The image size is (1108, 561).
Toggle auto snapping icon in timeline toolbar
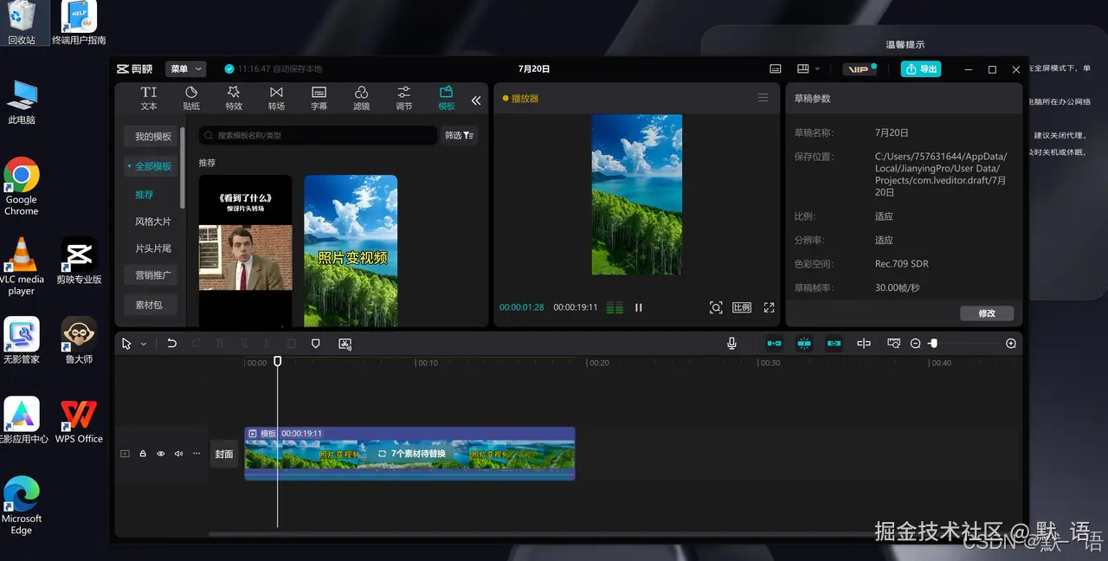pos(804,344)
